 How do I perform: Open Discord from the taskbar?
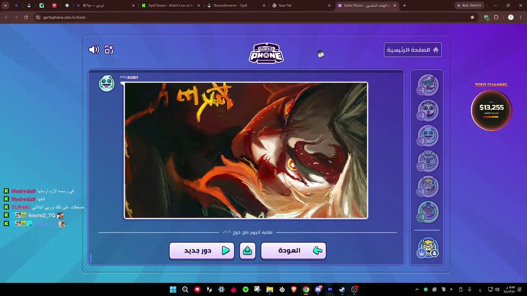coord(318,289)
